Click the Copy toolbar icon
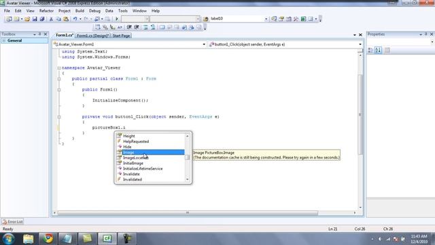The width and height of the screenshot is (435, 245). 58,19
